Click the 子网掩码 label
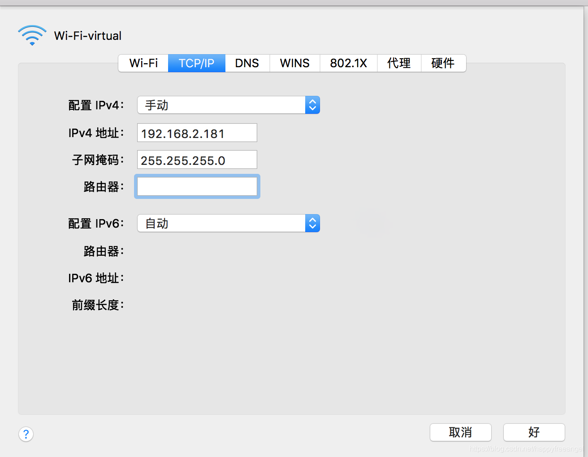The image size is (588, 457). coord(98,160)
